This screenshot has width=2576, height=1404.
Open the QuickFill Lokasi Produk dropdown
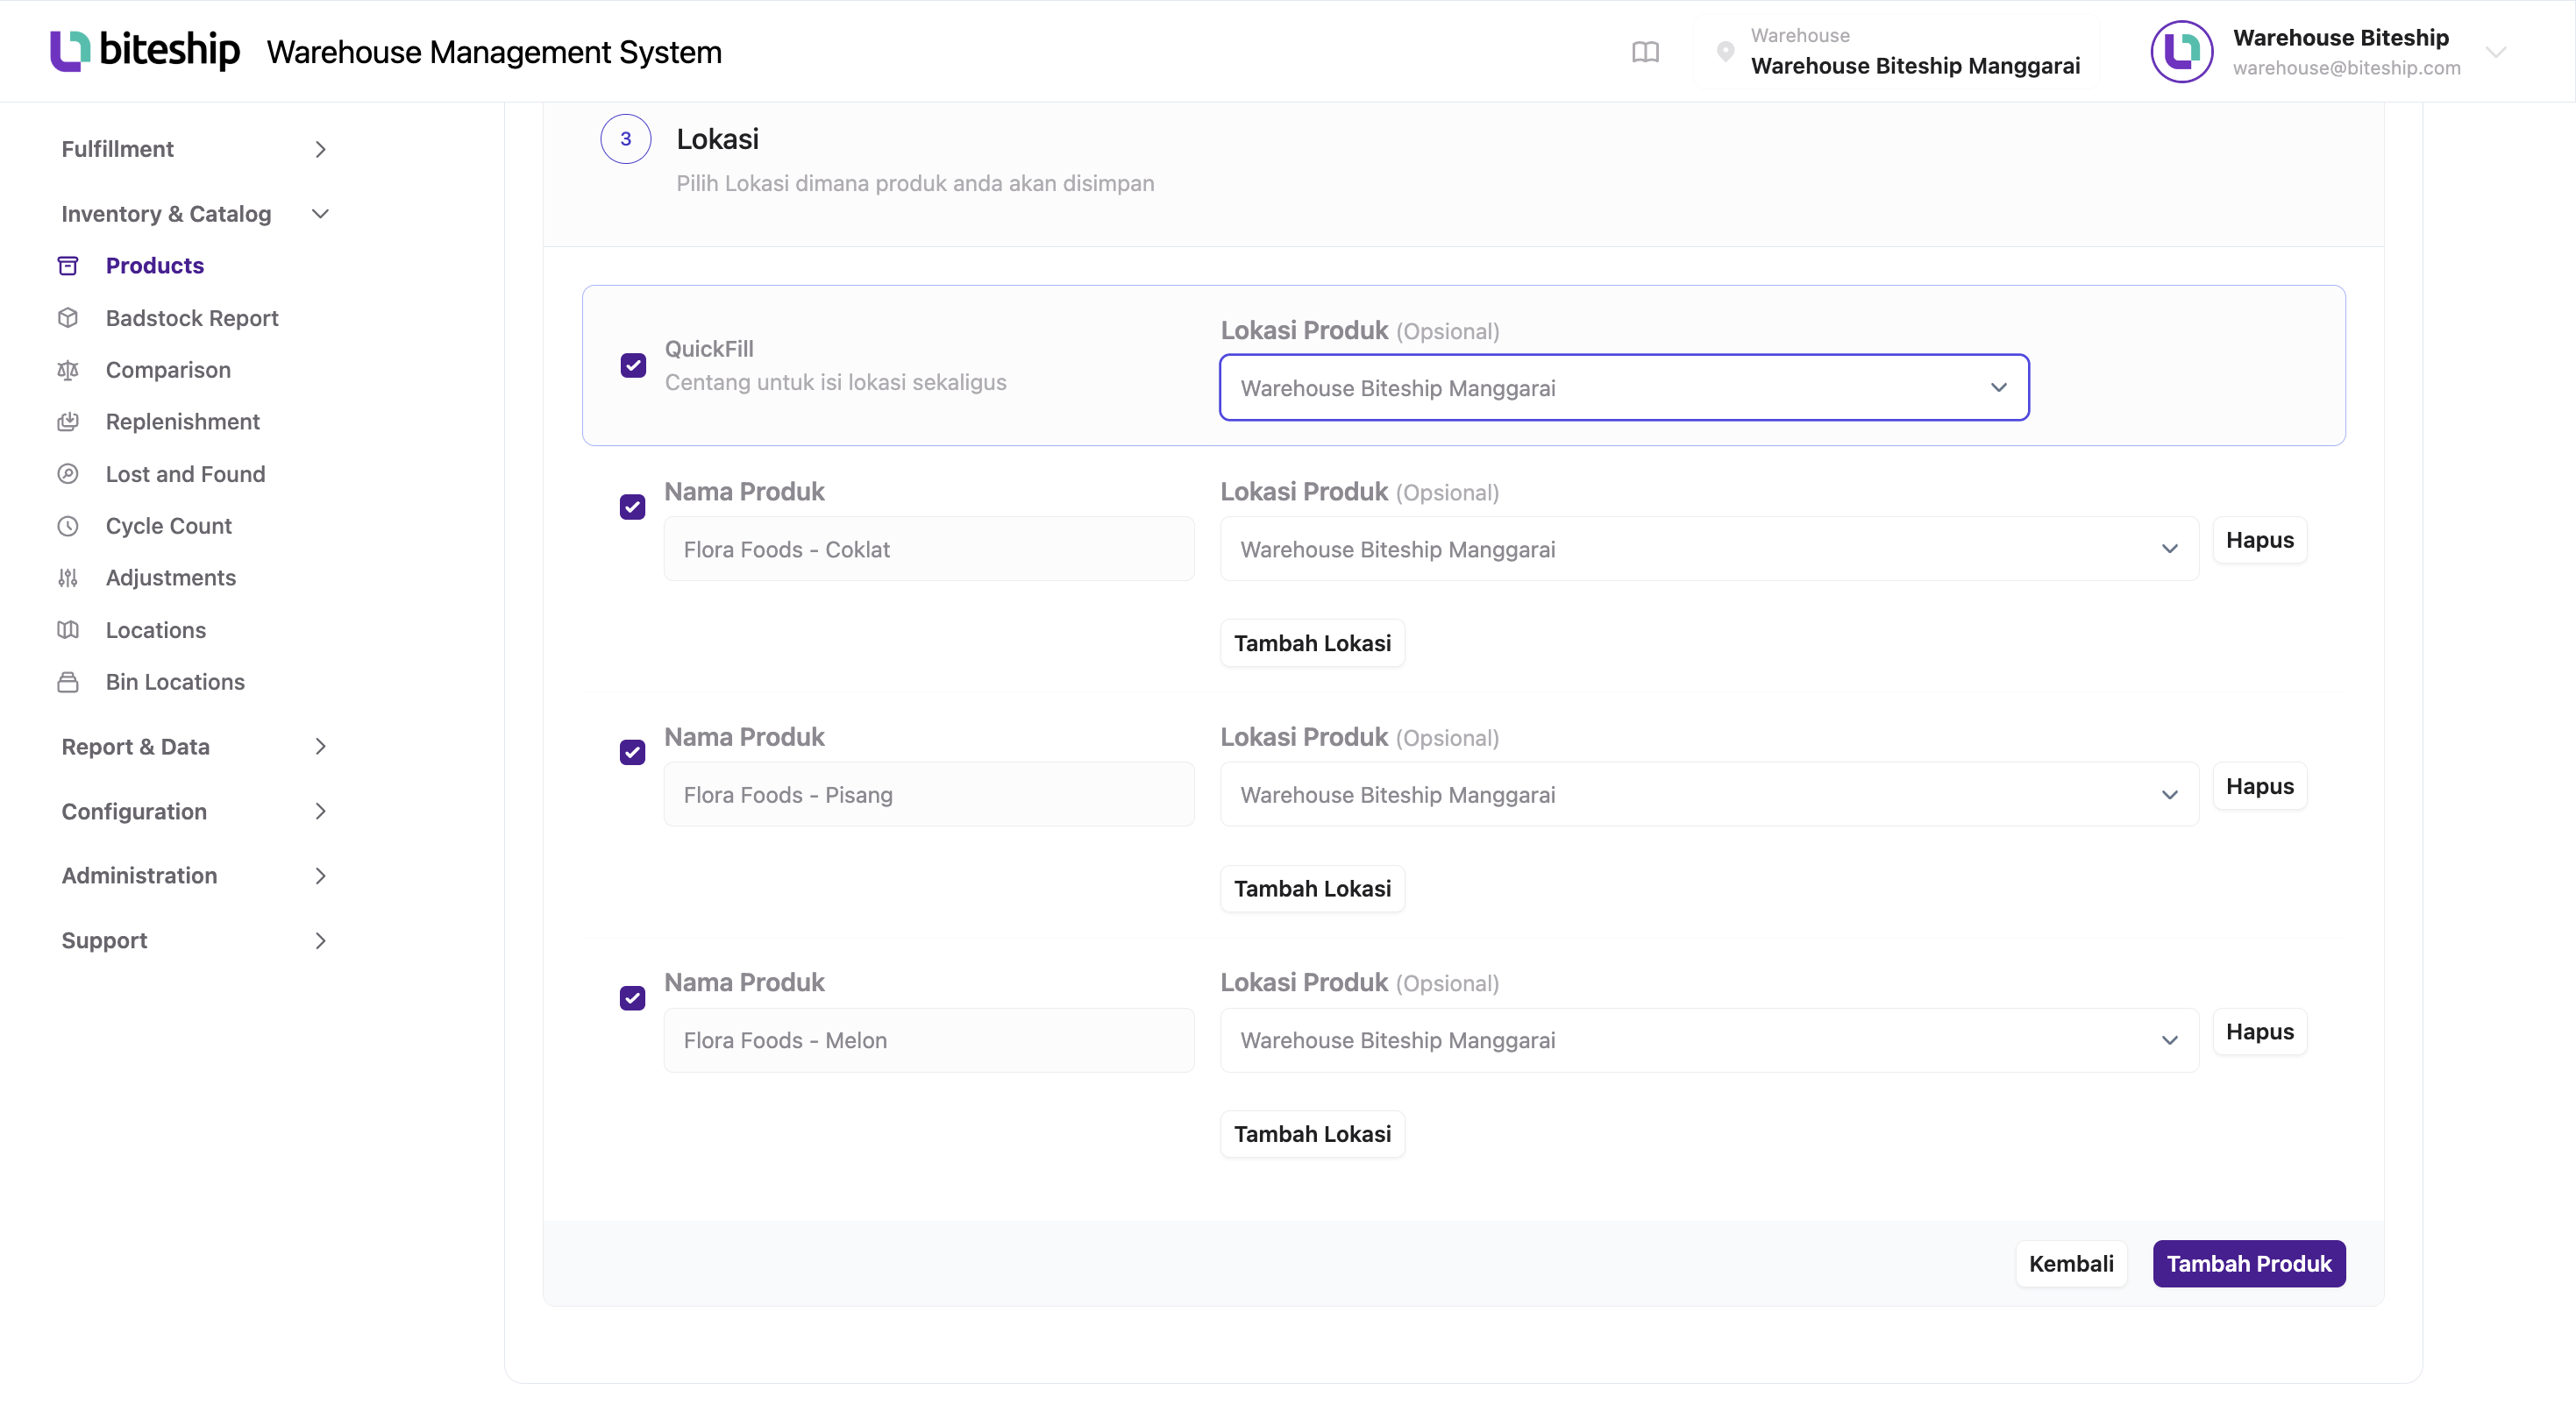[x=1624, y=387]
